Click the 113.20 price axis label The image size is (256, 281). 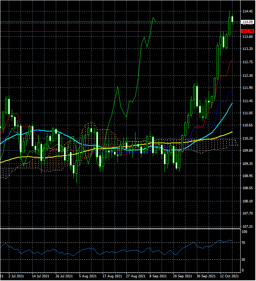(x=248, y=49)
